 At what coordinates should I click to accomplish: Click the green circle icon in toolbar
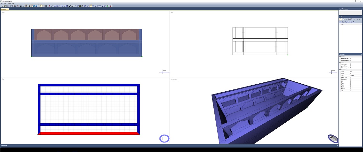pos(108,6)
